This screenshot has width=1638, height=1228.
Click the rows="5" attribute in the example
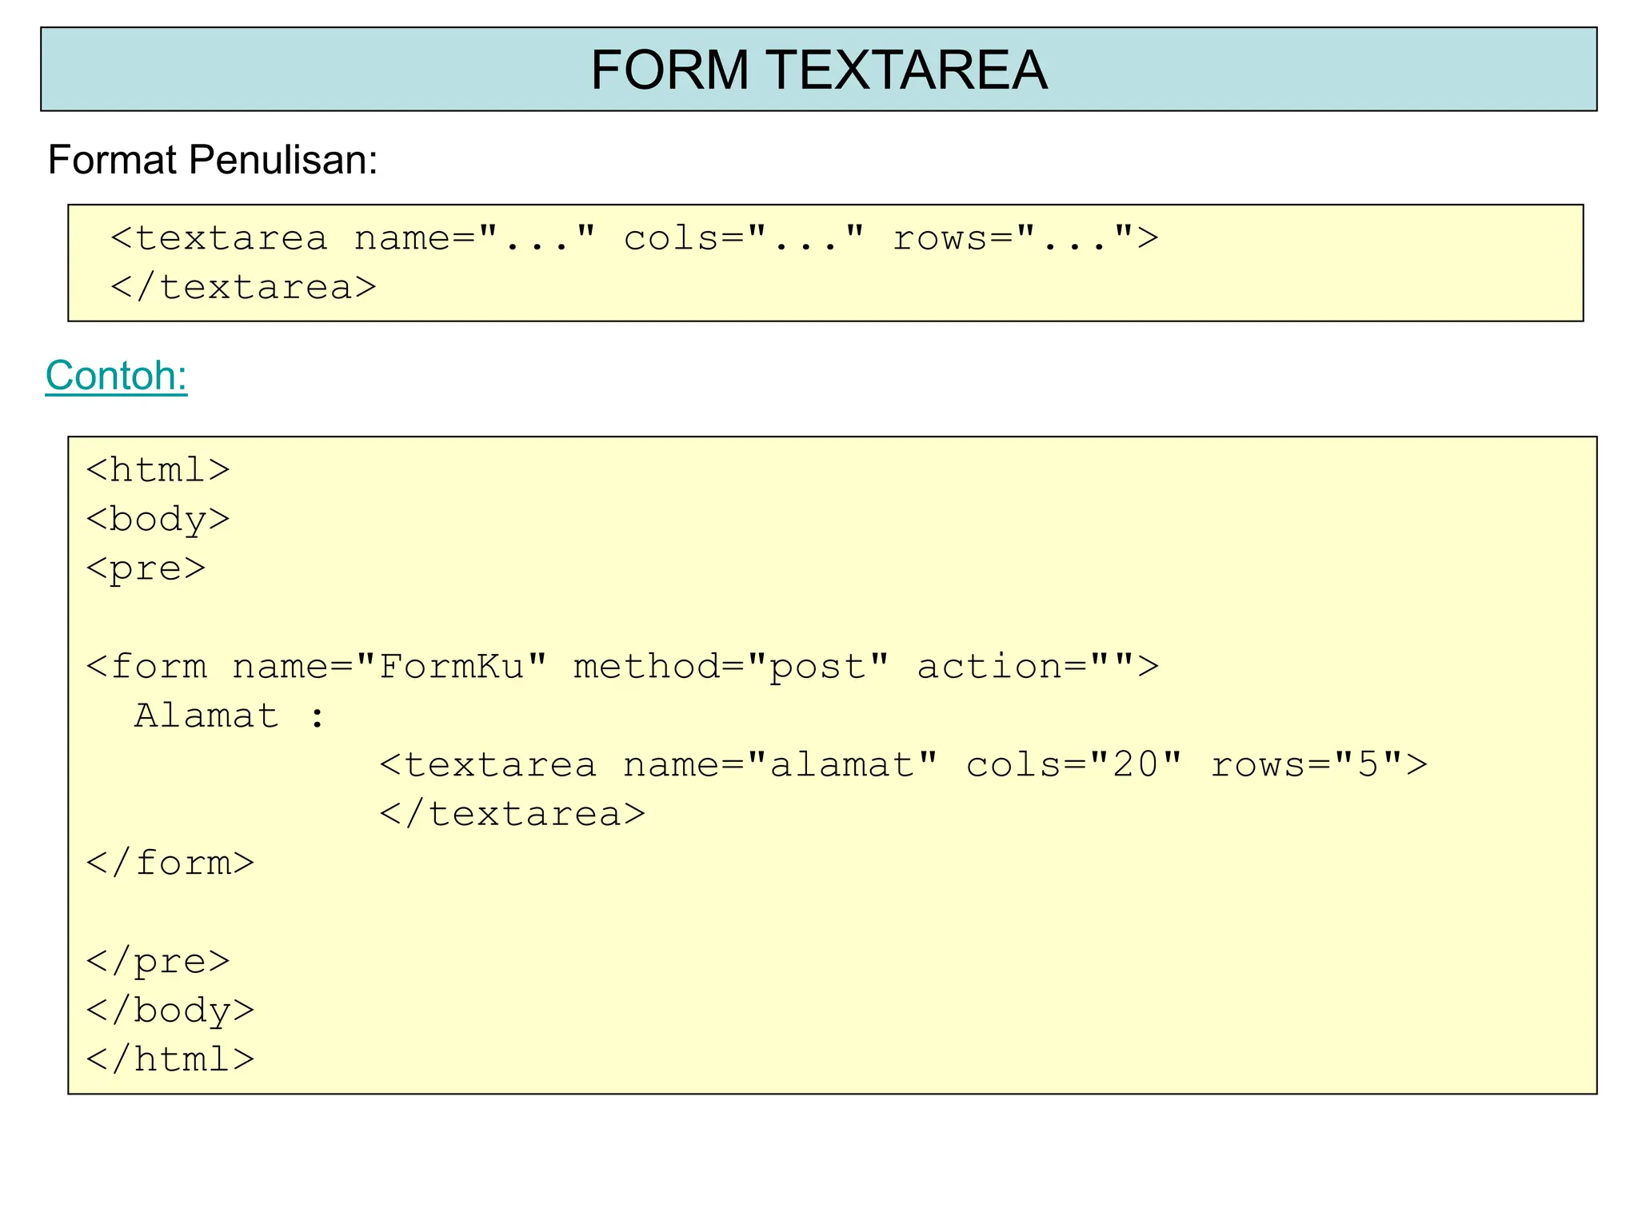[x=1318, y=765]
